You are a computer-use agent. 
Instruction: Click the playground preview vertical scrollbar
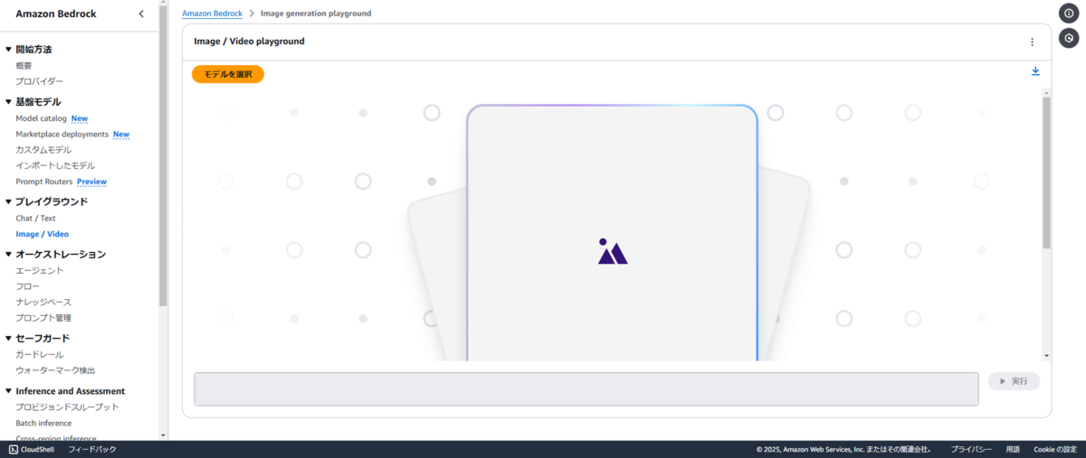click(1047, 172)
